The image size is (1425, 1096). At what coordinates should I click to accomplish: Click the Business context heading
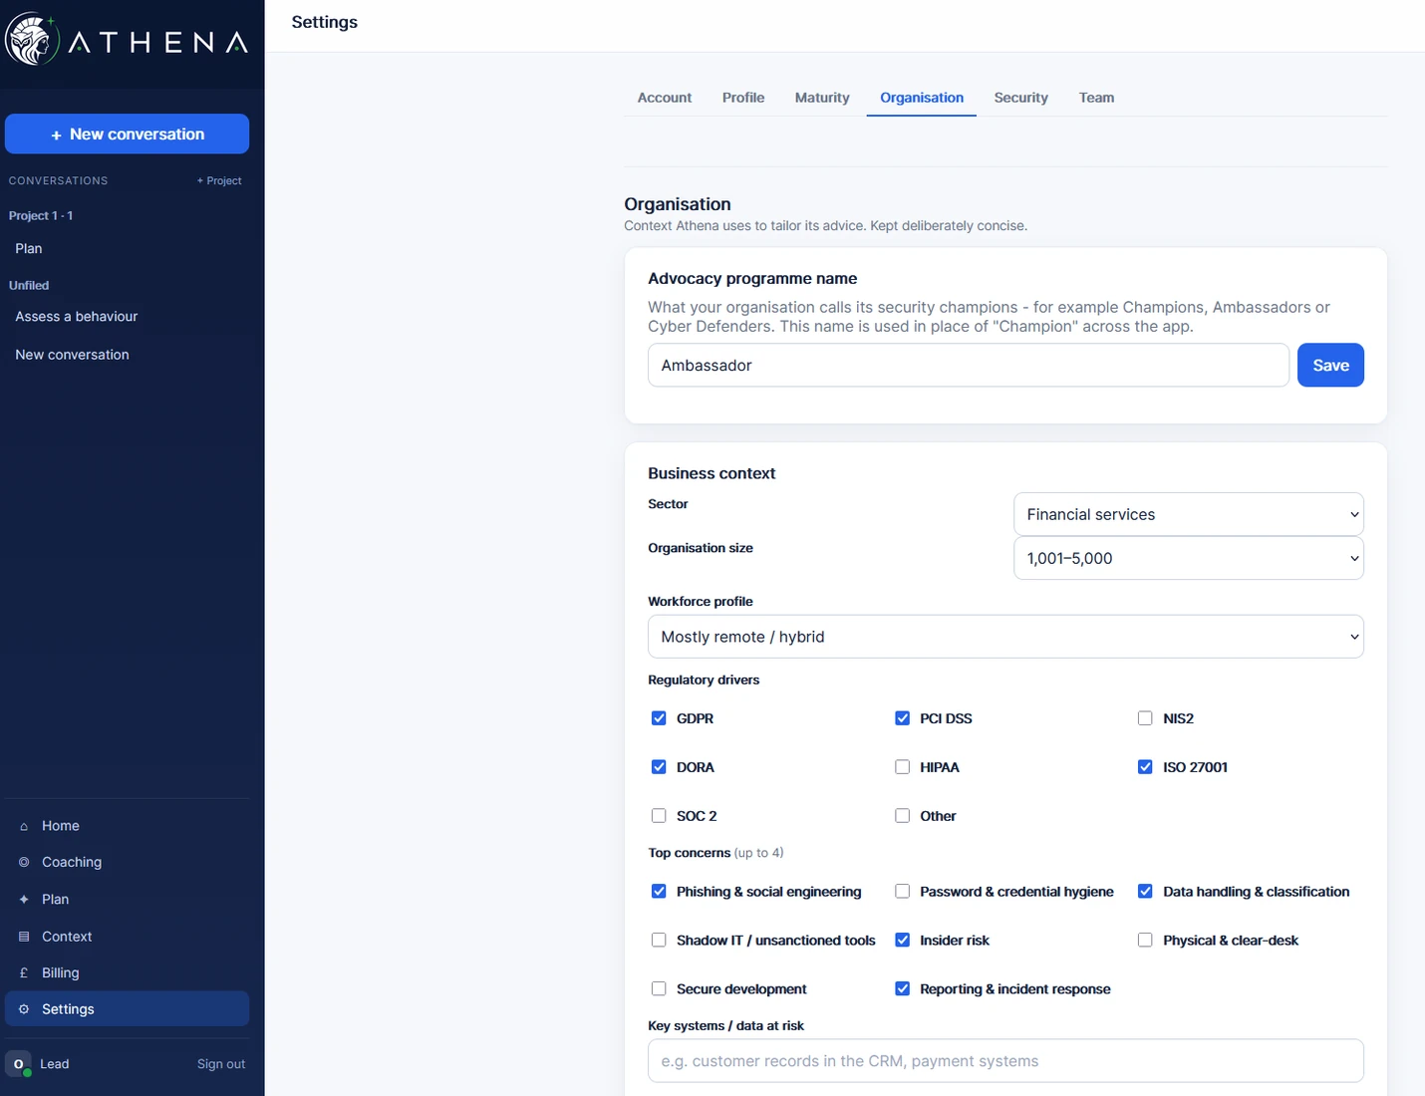(x=712, y=473)
